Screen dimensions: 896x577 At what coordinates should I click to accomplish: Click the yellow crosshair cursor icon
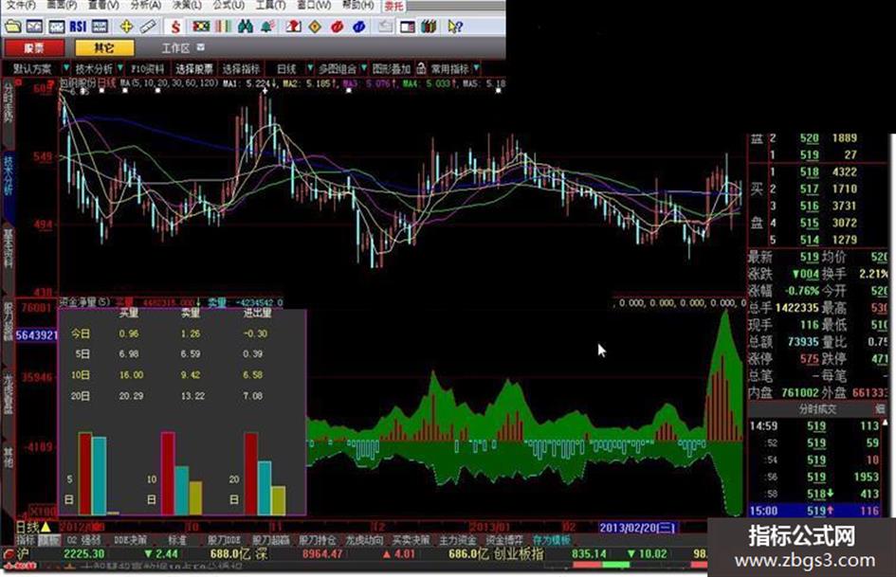point(126,27)
